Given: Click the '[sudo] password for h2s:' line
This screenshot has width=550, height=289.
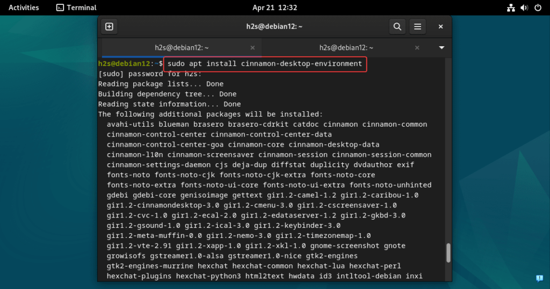Looking at the screenshot, I should coord(150,74).
